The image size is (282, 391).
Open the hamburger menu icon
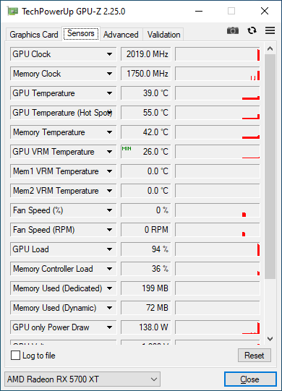tap(270, 30)
